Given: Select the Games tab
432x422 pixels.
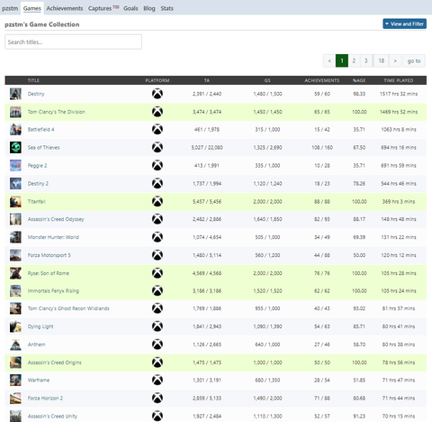Looking at the screenshot, I should (x=32, y=8).
